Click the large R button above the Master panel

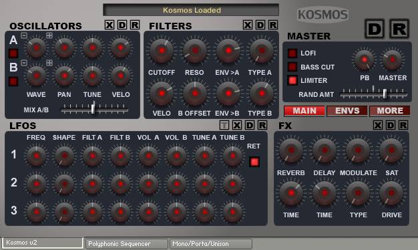point(399,29)
